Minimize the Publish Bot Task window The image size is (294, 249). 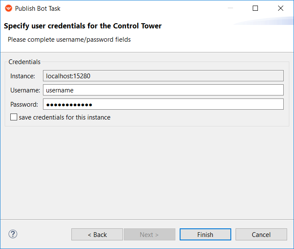coord(230,8)
